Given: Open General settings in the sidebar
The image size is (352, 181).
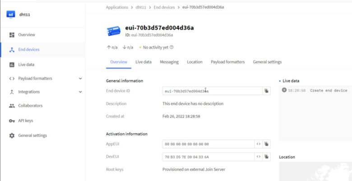Looking at the screenshot, I should (x=32, y=135).
